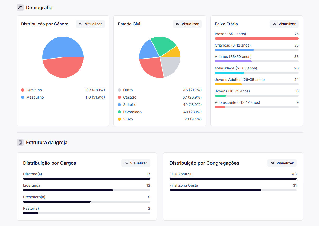
Task: Open Visualizar for Faixa Etária
Action: click(284, 24)
